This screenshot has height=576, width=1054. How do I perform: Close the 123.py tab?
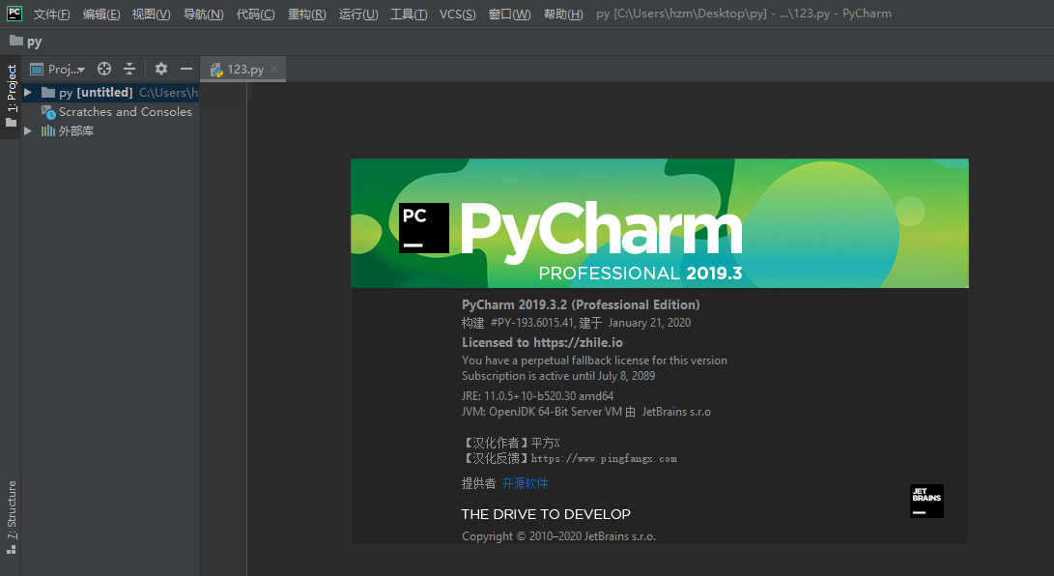tap(274, 69)
